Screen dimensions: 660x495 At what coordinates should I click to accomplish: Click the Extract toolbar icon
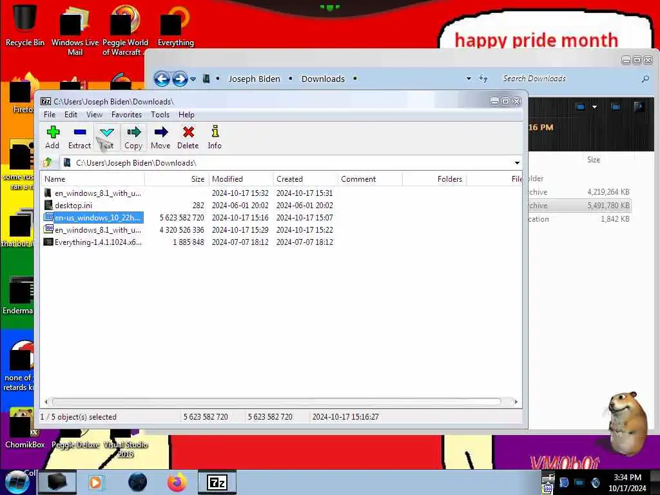(x=79, y=137)
